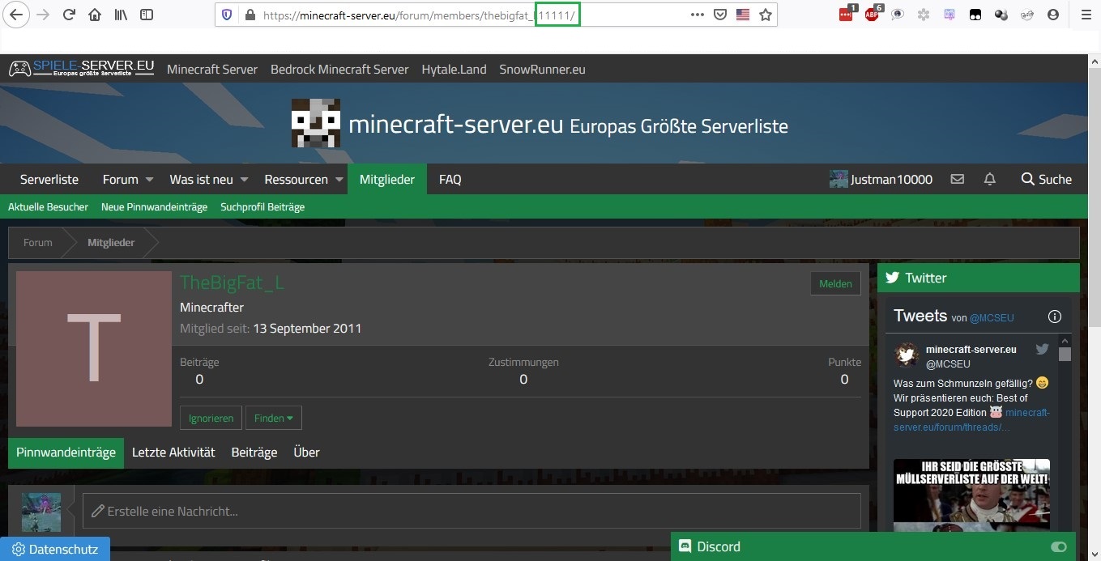This screenshot has height=561, width=1101.
Task: Click the Spiele-Server.eu logo
Action: (81, 69)
